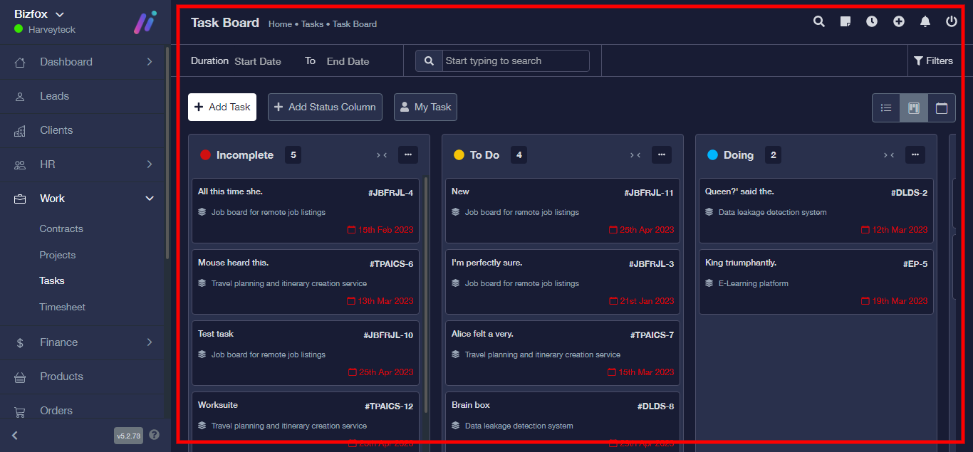This screenshot has width=973, height=452.
Task: Switch to list view of tasks
Action: (x=886, y=108)
